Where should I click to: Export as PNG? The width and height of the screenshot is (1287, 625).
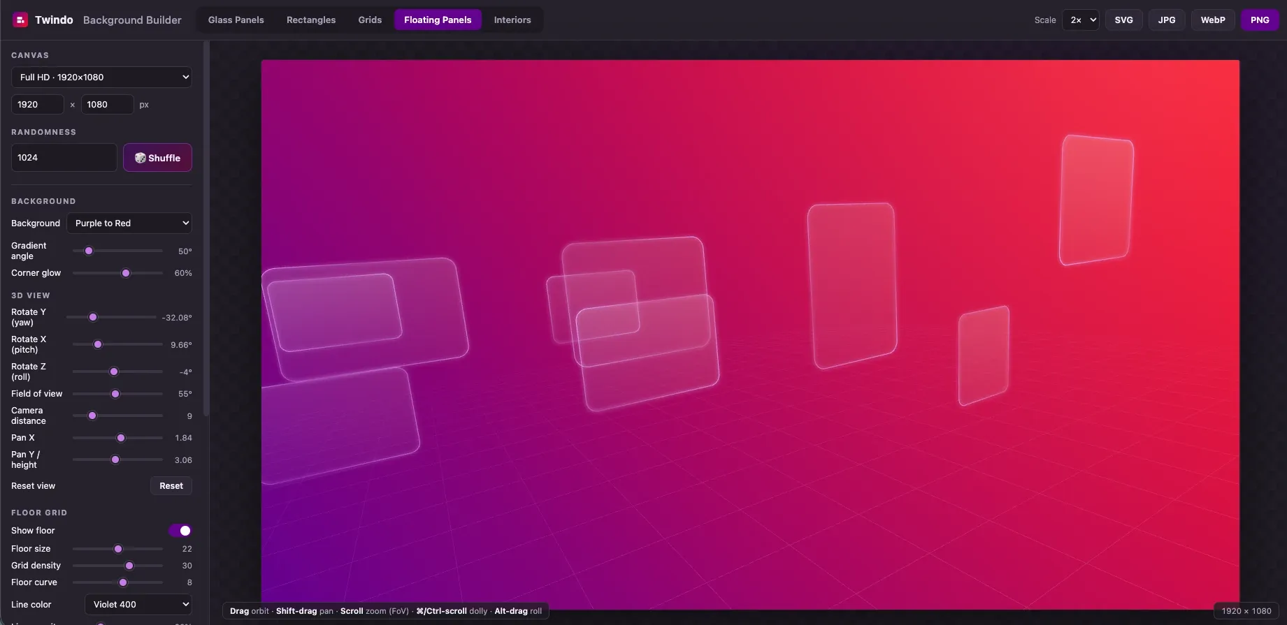(x=1260, y=20)
